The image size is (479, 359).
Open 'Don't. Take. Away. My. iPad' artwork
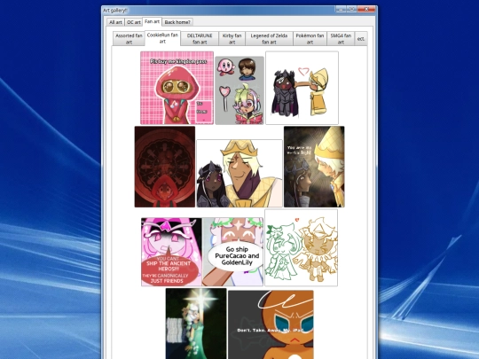(x=271, y=324)
